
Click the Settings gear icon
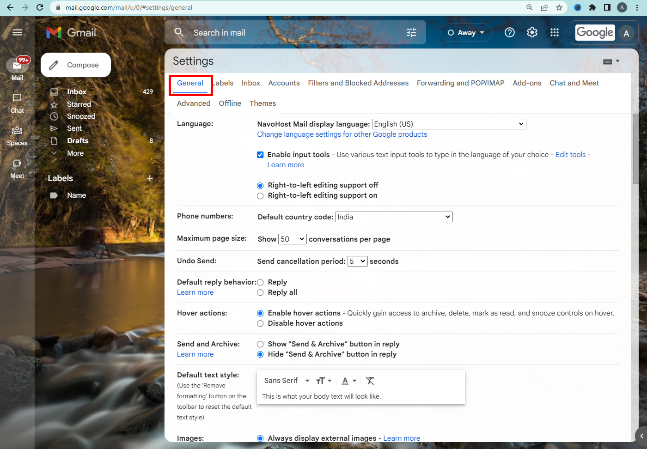point(532,32)
